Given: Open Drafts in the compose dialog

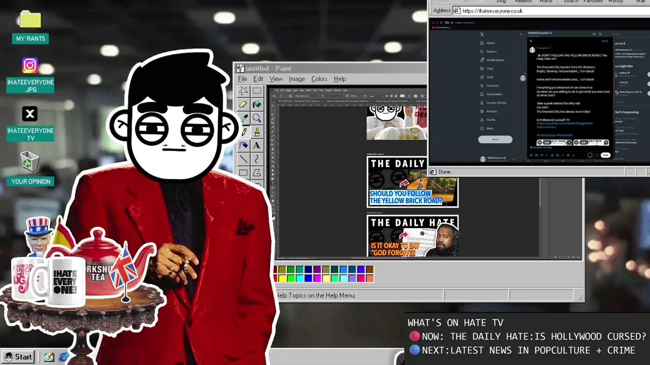Looking at the screenshot, I should tap(604, 41).
